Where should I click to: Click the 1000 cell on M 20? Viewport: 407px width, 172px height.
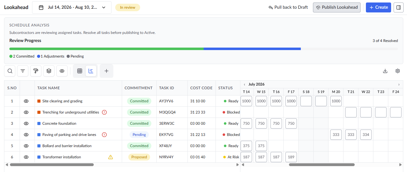pos(336,101)
